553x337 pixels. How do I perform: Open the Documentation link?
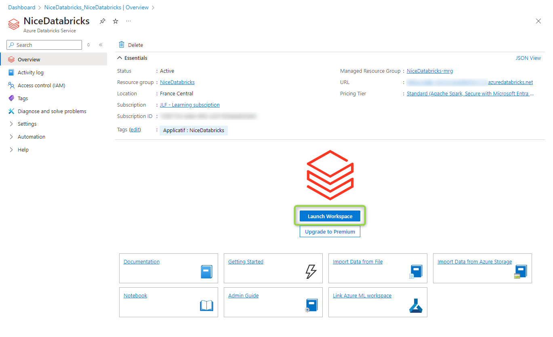coord(141,261)
